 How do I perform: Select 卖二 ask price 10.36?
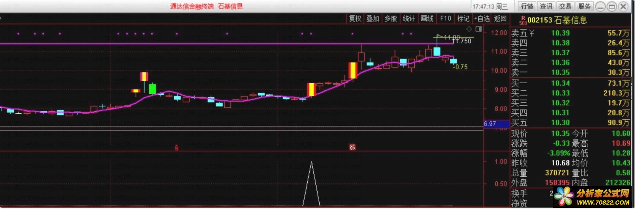[x=560, y=63]
